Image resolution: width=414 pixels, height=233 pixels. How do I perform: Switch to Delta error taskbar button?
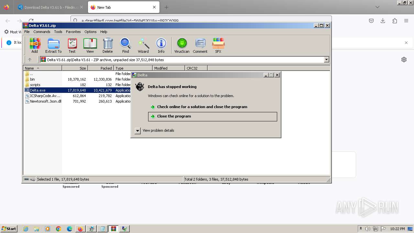(x=124, y=229)
